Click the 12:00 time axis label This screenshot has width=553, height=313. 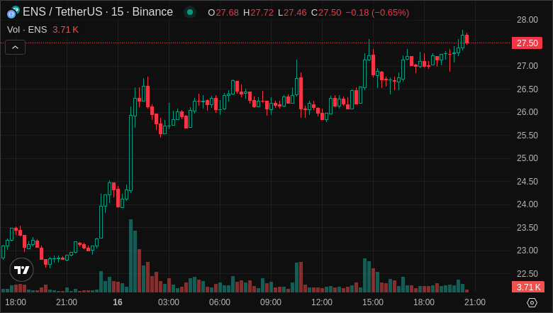[x=322, y=302]
